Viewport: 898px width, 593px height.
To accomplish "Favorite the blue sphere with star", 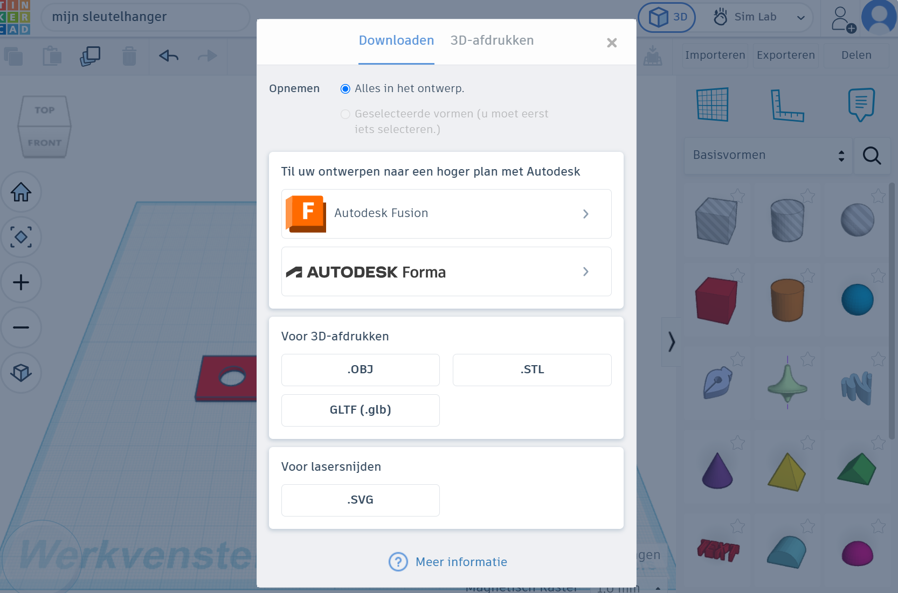I will pyautogui.click(x=878, y=276).
